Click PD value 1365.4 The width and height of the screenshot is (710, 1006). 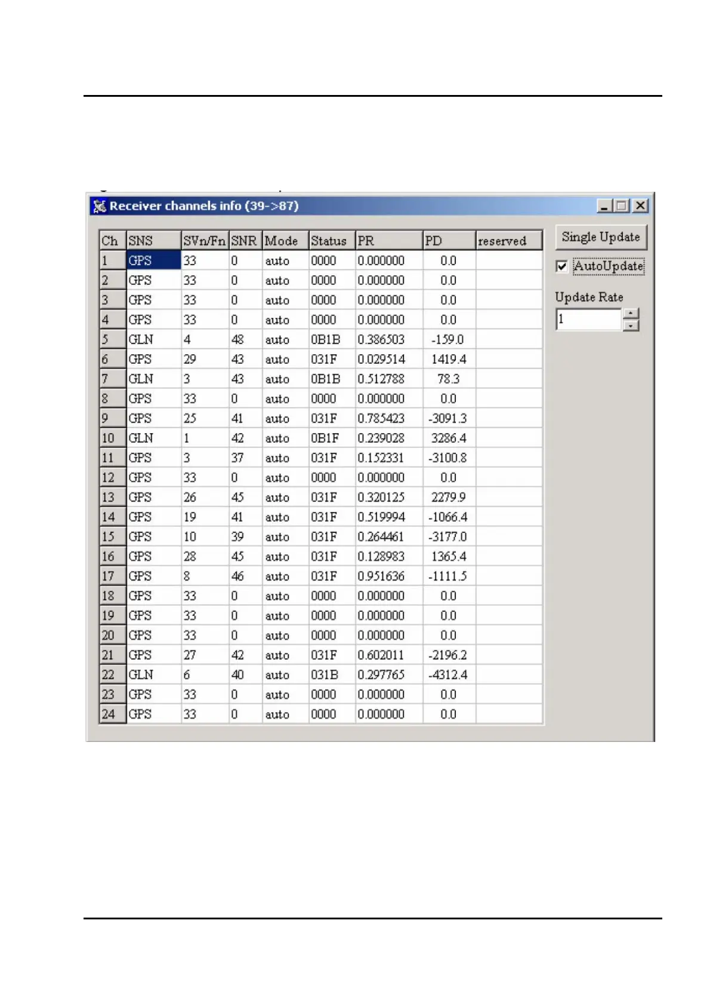click(x=449, y=556)
